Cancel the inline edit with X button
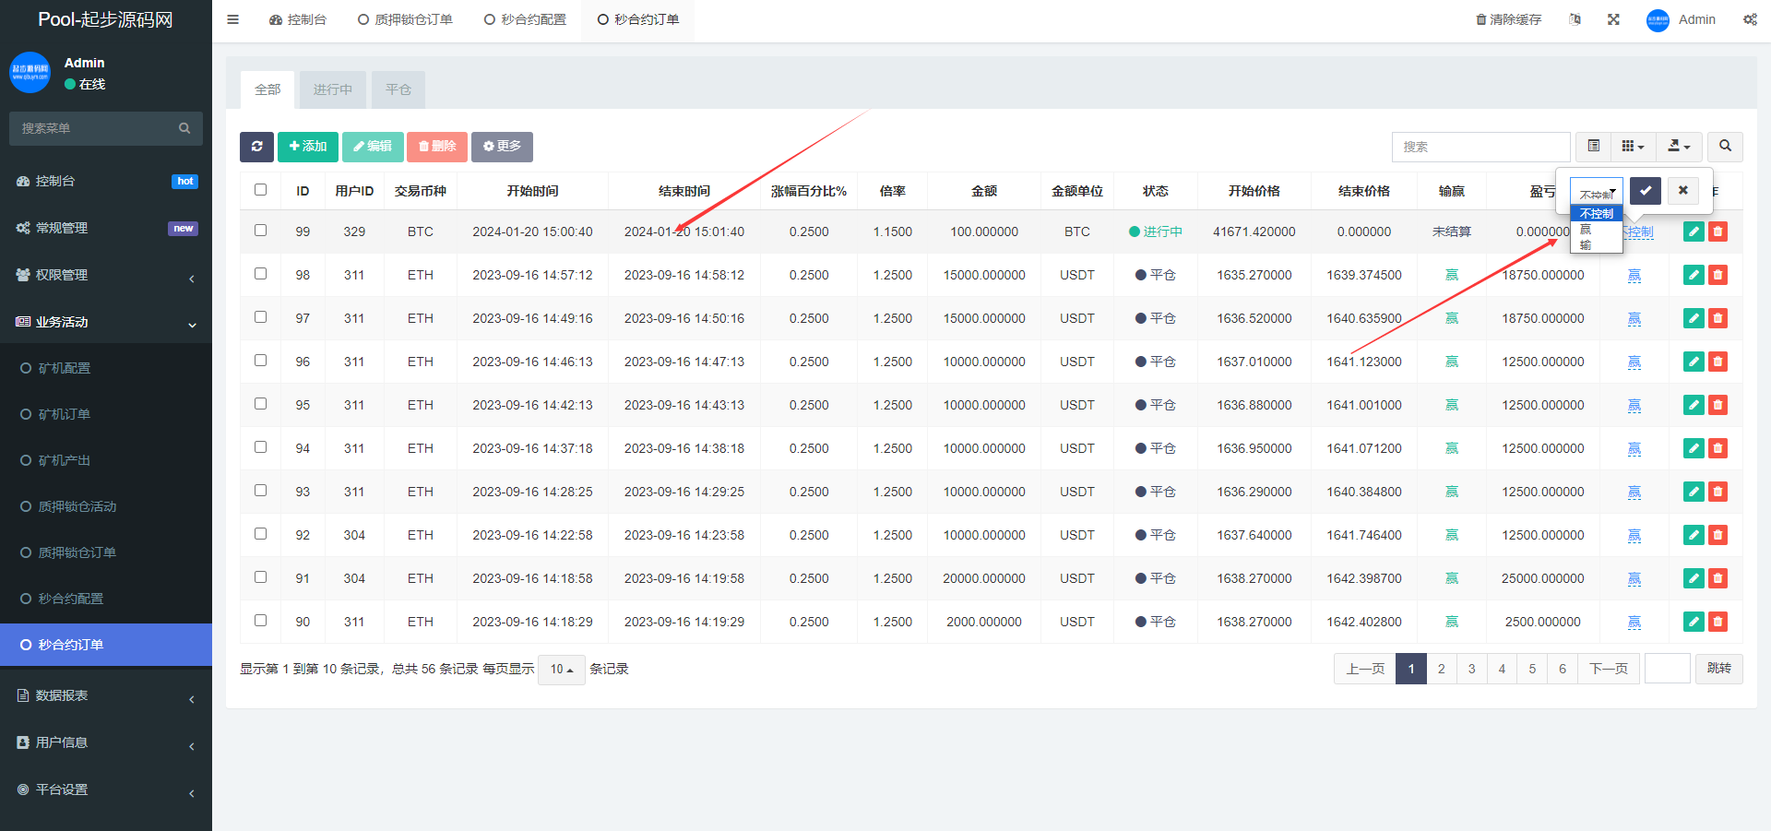Image resolution: width=1771 pixels, height=831 pixels. (1682, 191)
